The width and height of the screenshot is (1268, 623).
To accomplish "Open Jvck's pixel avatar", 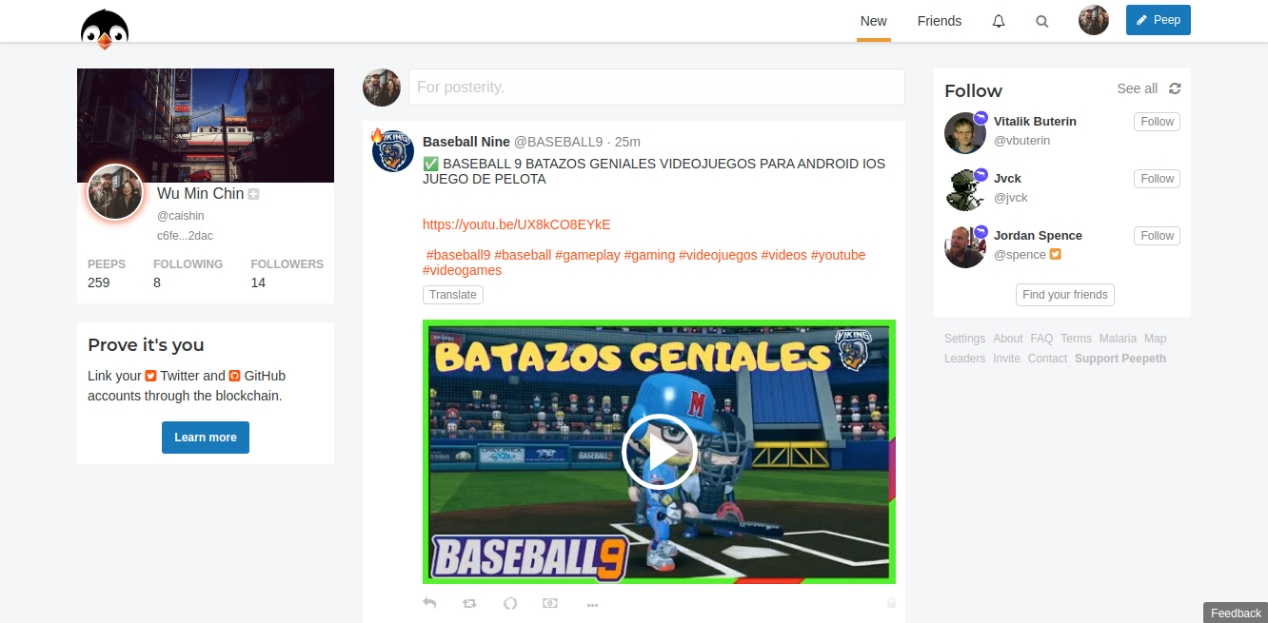I will click(965, 189).
